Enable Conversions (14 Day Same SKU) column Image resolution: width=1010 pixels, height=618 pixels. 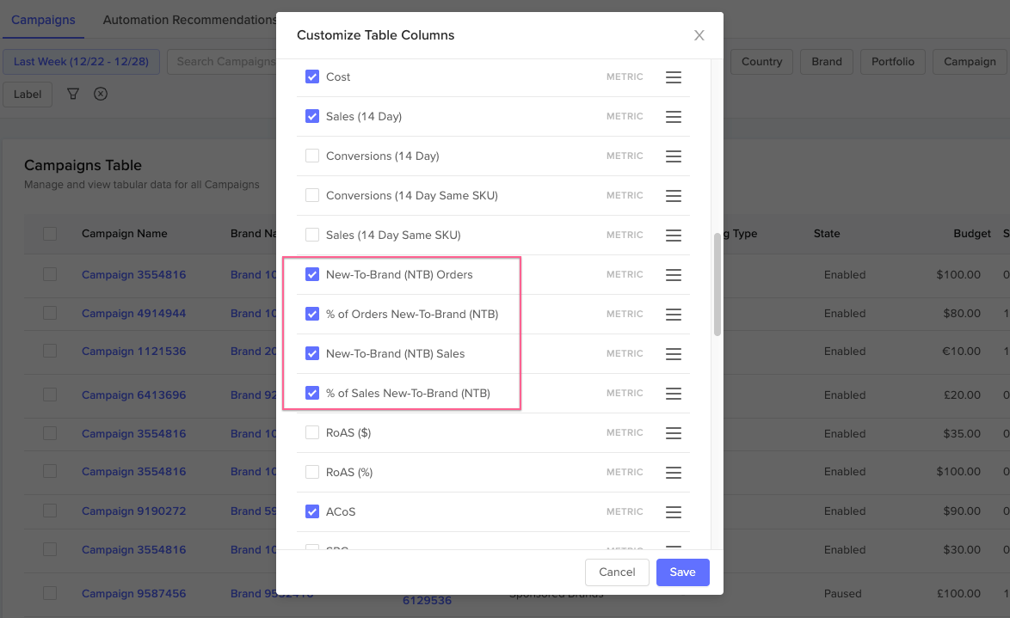[x=312, y=195]
